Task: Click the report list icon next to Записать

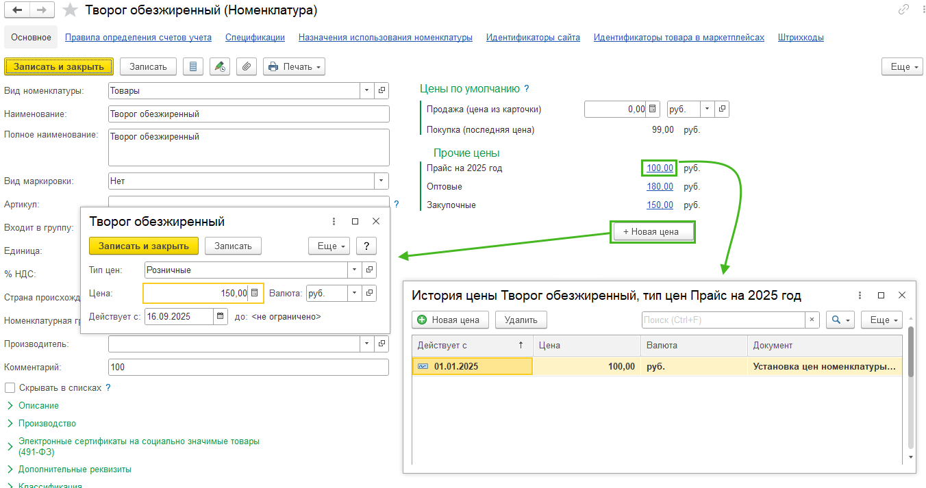Action: pyautogui.click(x=193, y=66)
